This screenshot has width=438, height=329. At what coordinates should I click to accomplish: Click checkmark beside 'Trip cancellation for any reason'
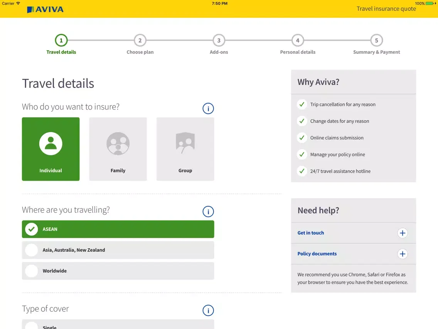point(302,104)
